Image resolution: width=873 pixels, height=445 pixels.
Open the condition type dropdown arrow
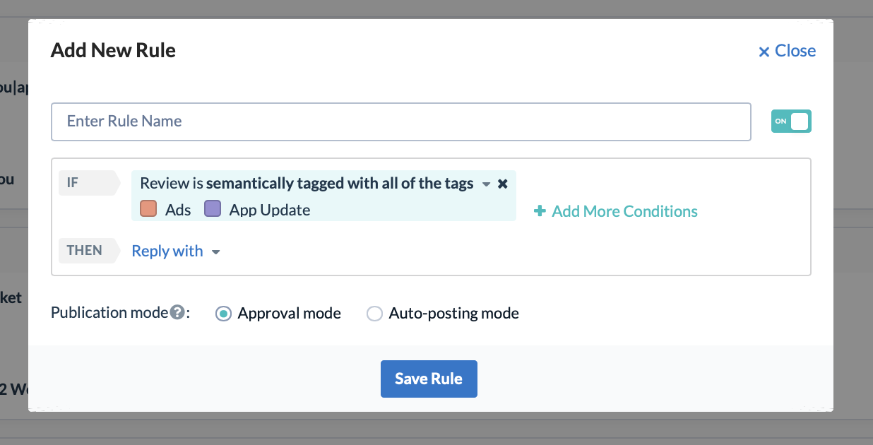(486, 184)
